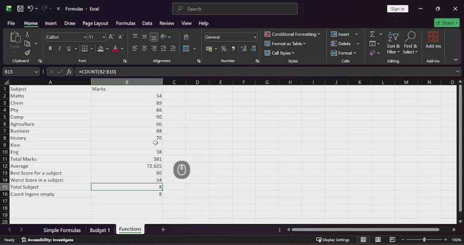Increase font size with larger A icon
Screen dimensions: 464x245
pos(111,37)
